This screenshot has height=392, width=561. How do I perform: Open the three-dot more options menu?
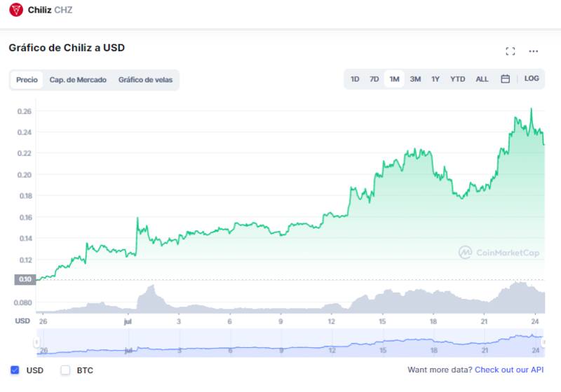533,51
